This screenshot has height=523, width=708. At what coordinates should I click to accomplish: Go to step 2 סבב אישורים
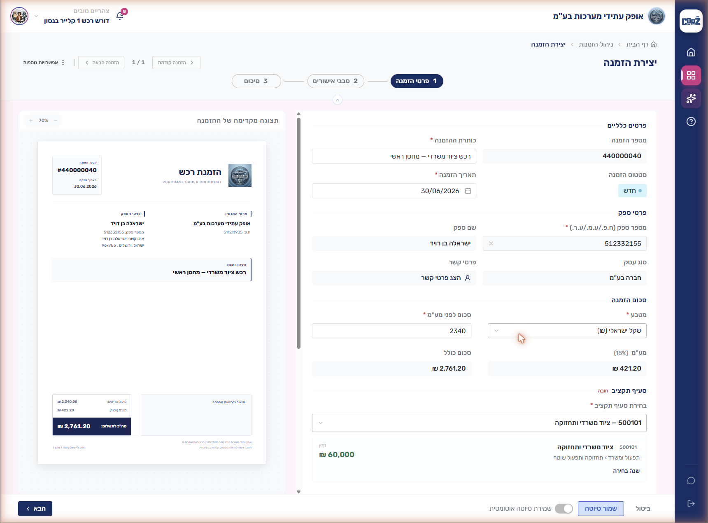pos(335,81)
